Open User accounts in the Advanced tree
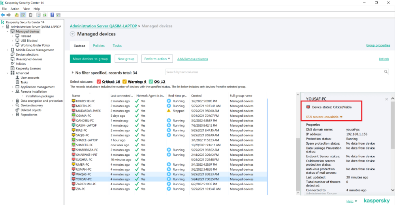 [30, 78]
